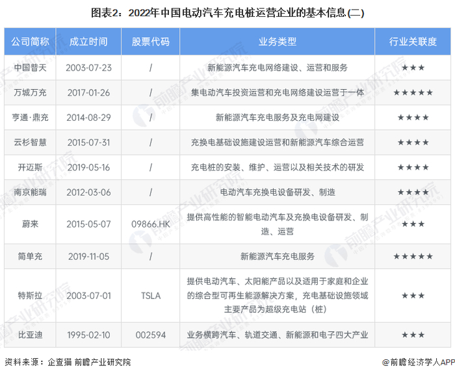Click the three-star rating in 蔚来 row
This screenshot has height=375, width=455.
[x=413, y=224]
